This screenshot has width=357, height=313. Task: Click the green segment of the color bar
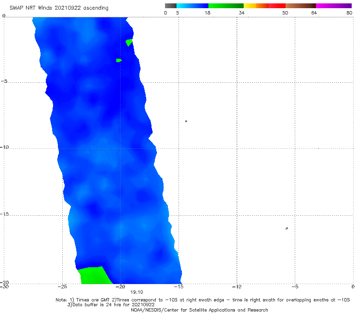pyautogui.click(x=226, y=6)
